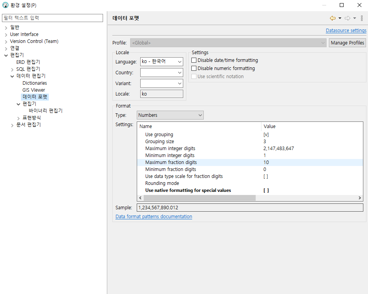Image resolution: width=368 pixels, height=294 pixels.
Task: Open the back history dropdown arrow
Action: [x=340, y=18]
